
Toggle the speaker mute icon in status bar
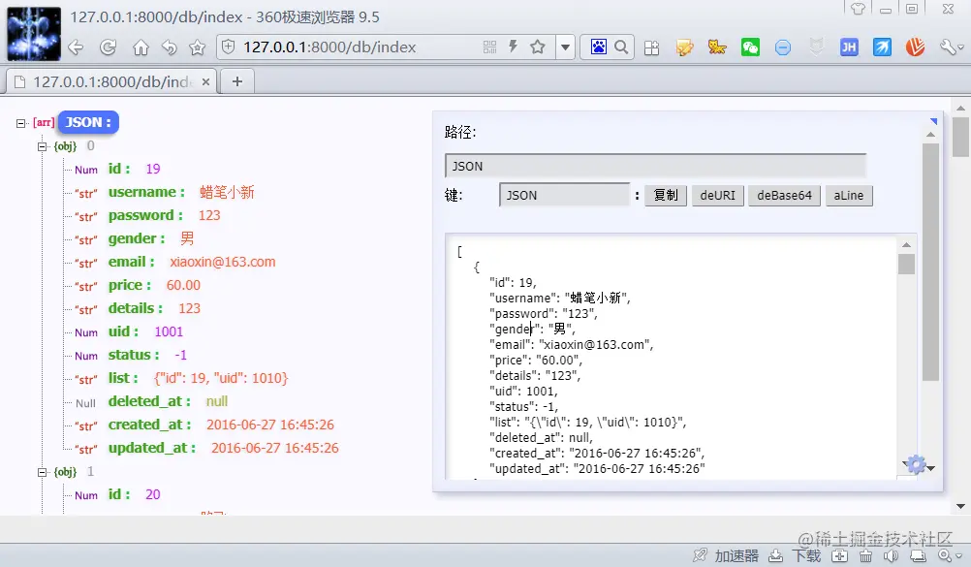892,555
